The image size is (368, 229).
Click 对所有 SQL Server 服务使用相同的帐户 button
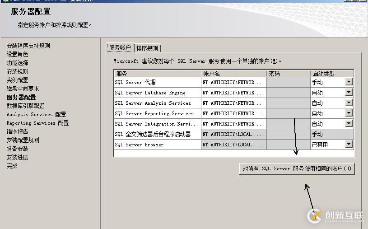coord(297,168)
